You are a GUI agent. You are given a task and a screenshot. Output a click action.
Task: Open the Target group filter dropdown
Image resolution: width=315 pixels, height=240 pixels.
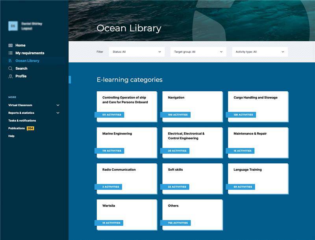click(x=198, y=52)
